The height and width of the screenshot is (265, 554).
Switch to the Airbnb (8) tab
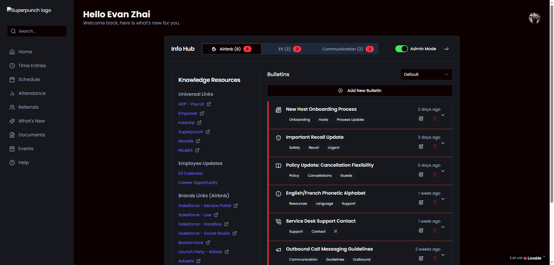tap(232, 49)
